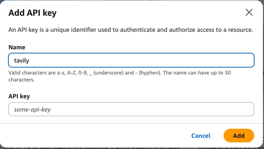Screen dimensions: 264x149
Task: Click the right end of API key box
Action: tap(246, 109)
